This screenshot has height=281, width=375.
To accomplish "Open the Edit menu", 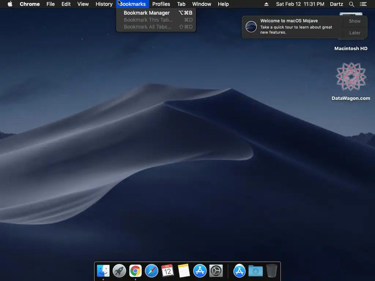I will tap(66, 4).
